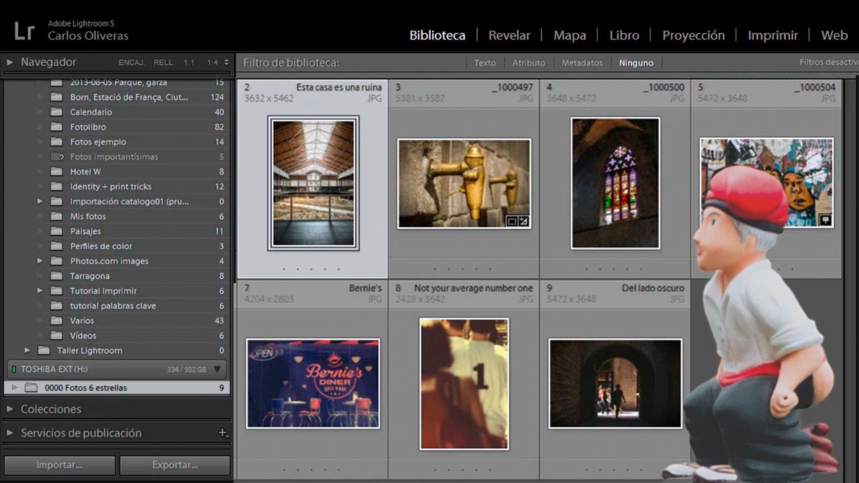Screen dimensions: 859x483
Task: Expand the Photos.com images folder
Action: click(40, 261)
